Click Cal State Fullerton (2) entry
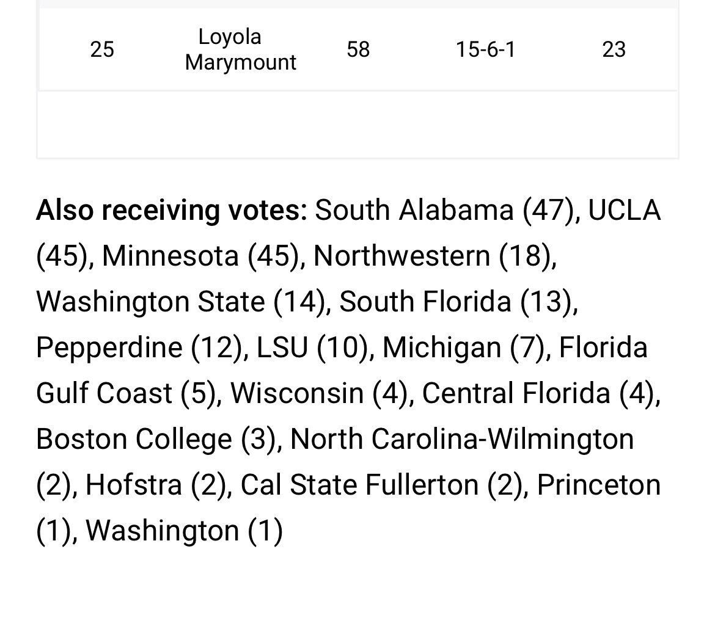 (382, 485)
